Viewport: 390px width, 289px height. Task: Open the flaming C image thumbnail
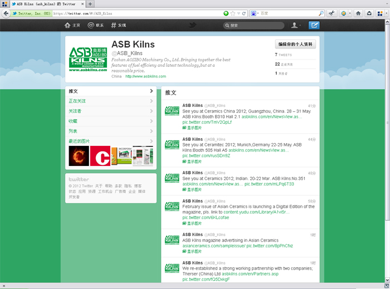click(79, 156)
